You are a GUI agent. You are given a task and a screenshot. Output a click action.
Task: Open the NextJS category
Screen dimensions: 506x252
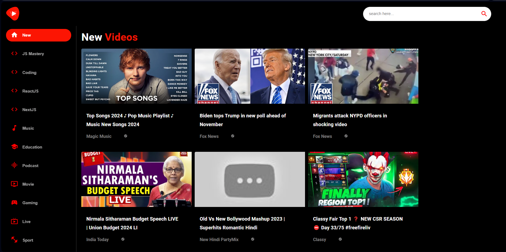click(39, 109)
